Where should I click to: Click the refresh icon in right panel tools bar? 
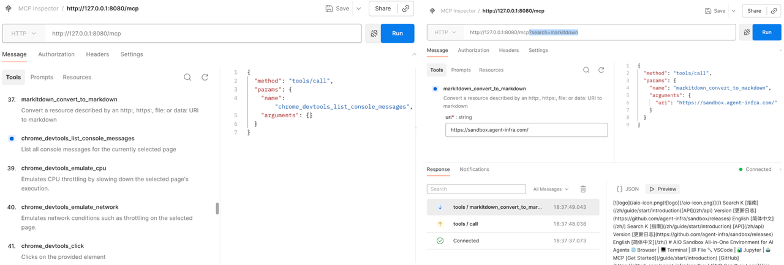click(601, 70)
